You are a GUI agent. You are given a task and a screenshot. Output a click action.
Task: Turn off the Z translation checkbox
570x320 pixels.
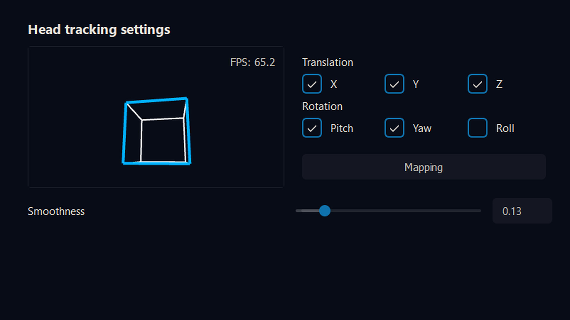point(477,84)
